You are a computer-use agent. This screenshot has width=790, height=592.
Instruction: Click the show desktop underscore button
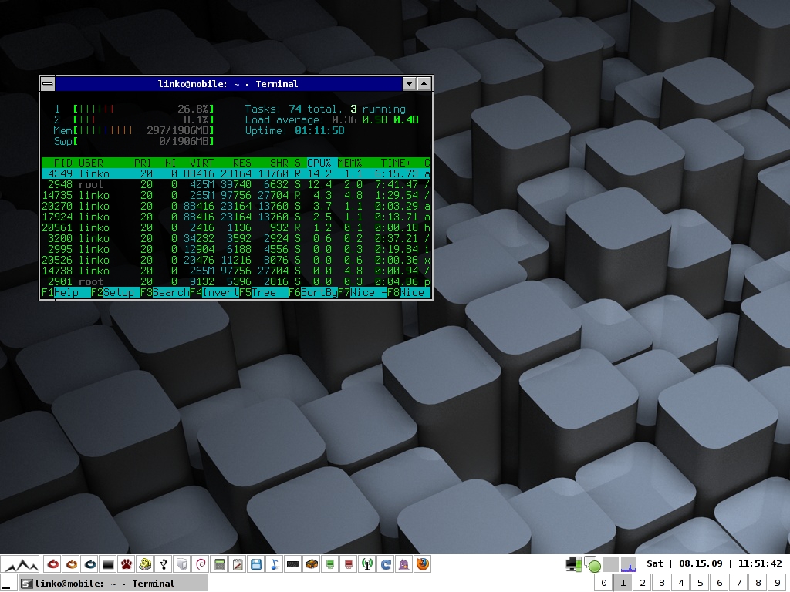pyautogui.click(x=8, y=584)
